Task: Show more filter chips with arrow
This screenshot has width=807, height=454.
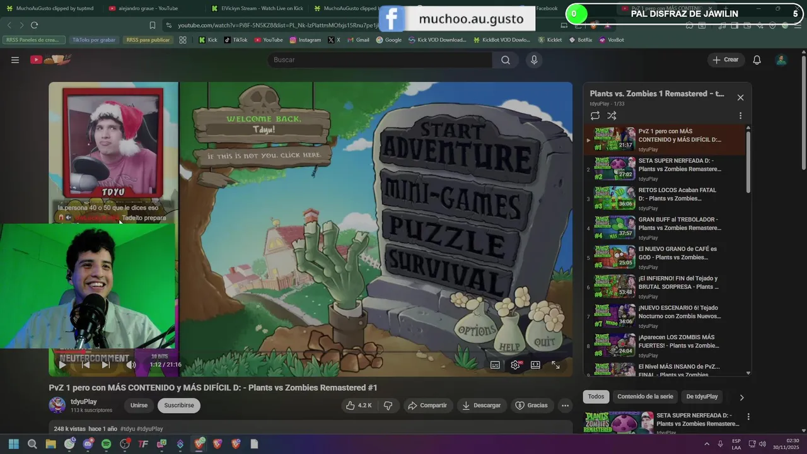Action: [741, 397]
